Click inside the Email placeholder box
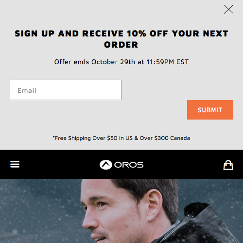The height and width of the screenshot is (243, 243). coord(66,90)
